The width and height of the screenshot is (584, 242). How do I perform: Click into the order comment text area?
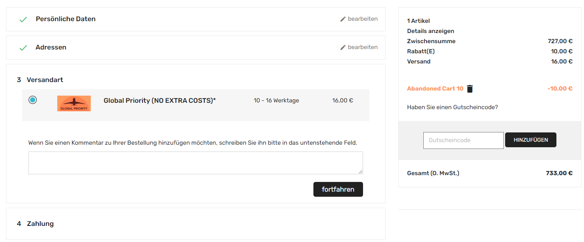pos(196,163)
